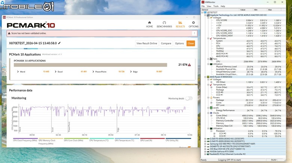Click the Gigabyte motherboard chip icon in HWMonitor
Screen dimensions: 292x163
pyautogui.click(x=208, y=15)
